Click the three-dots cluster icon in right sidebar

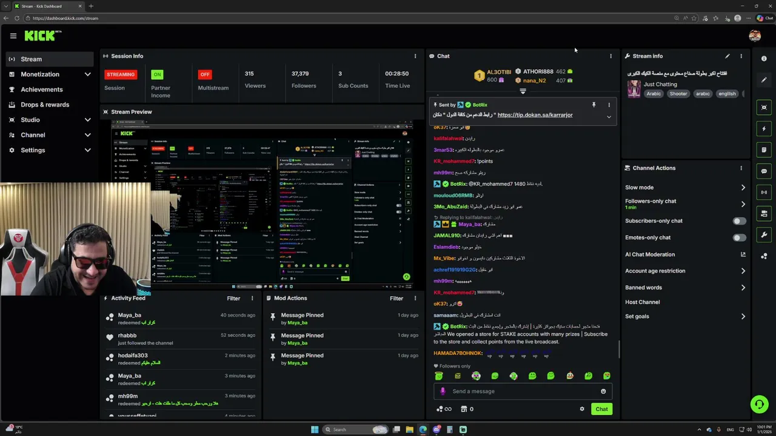point(764,256)
